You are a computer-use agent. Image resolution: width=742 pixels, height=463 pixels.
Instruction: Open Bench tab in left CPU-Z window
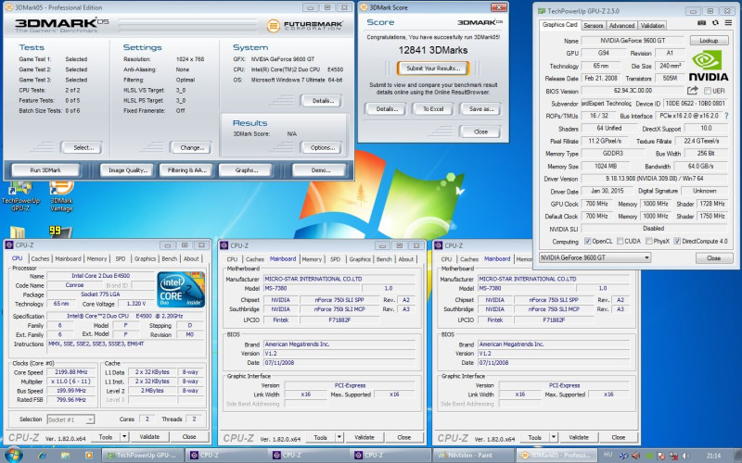169,259
